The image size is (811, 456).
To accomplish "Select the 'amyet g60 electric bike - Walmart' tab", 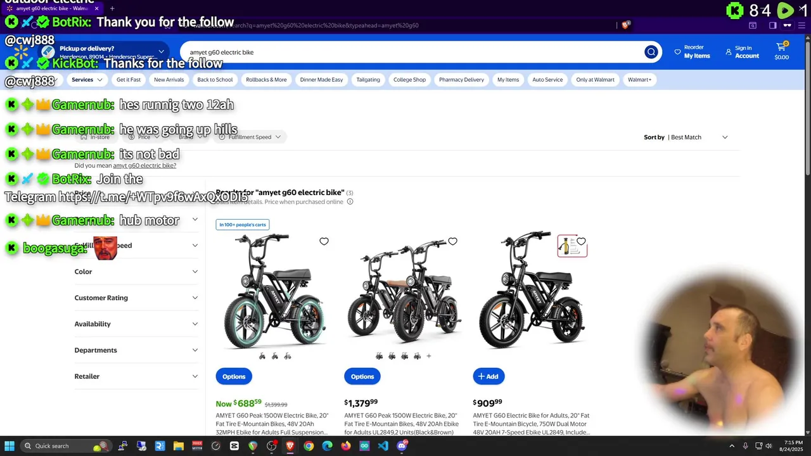I will pyautogui.click(x=51, y=8).
